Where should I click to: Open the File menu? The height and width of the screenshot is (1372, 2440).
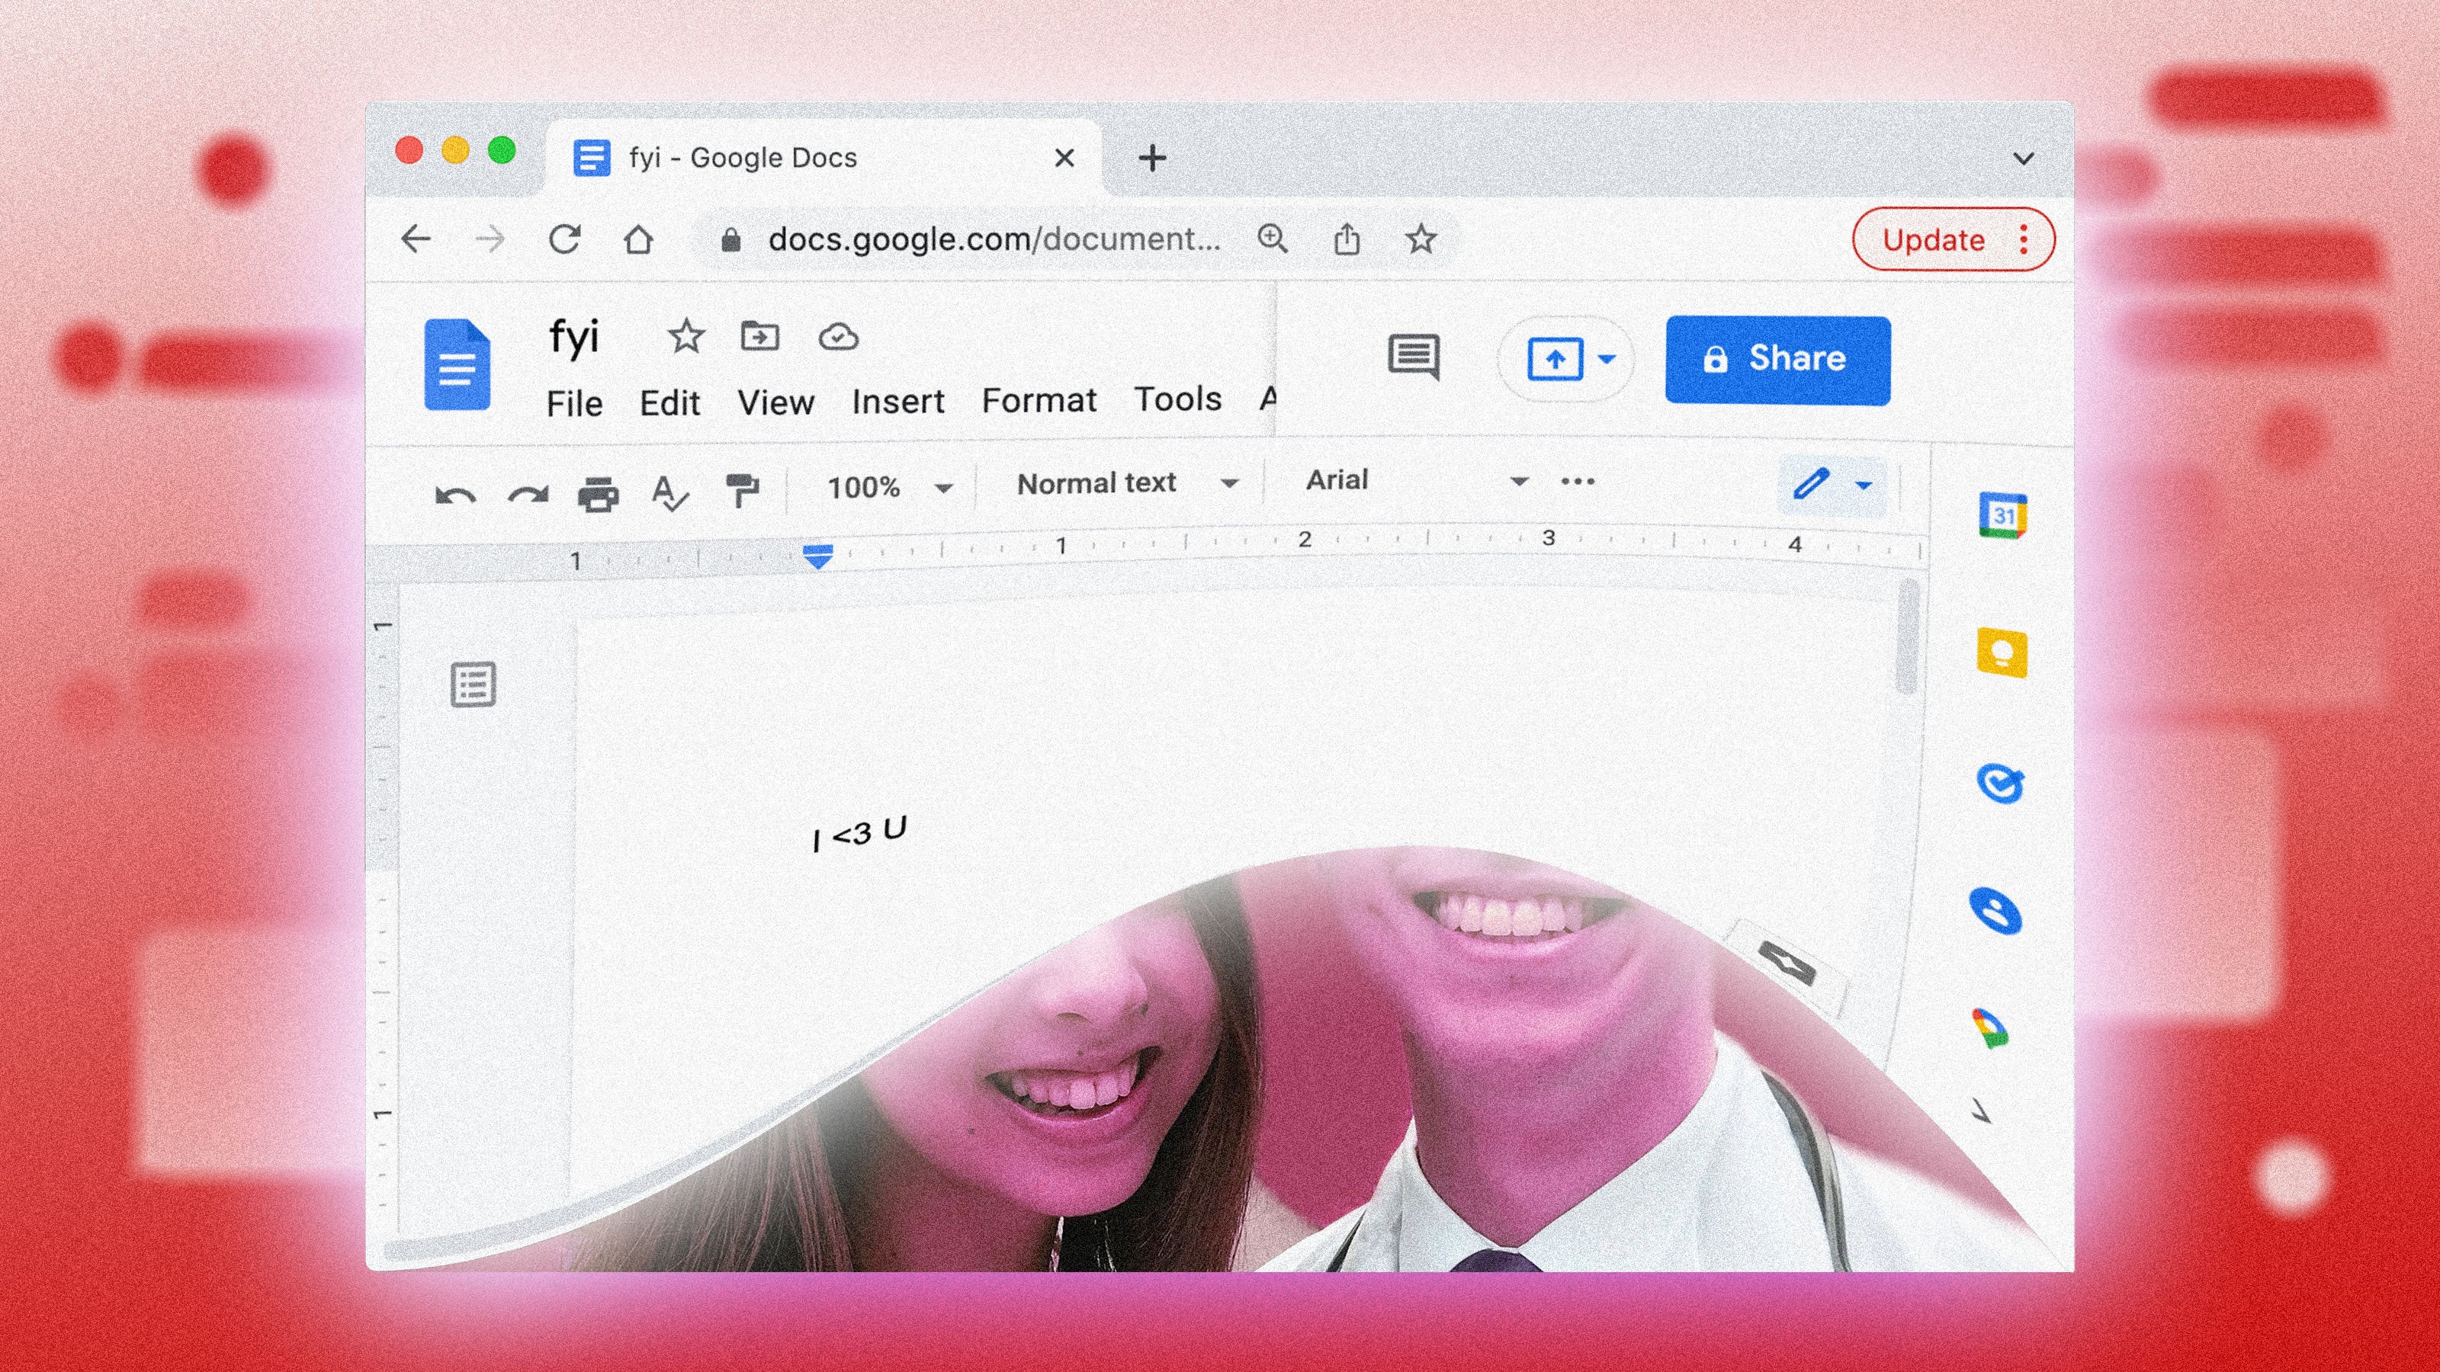[574, 403]
